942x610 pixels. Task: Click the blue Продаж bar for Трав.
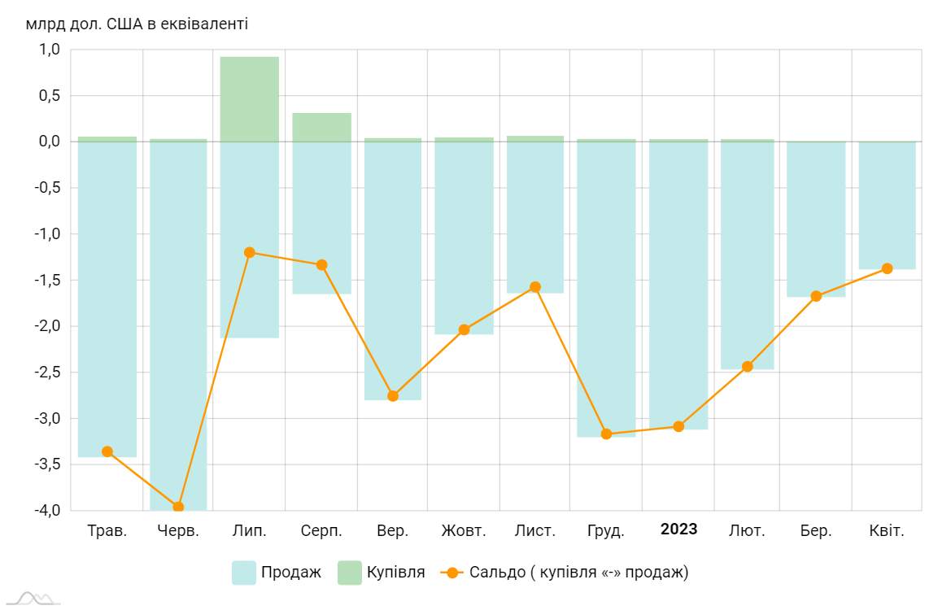(107, 299)
